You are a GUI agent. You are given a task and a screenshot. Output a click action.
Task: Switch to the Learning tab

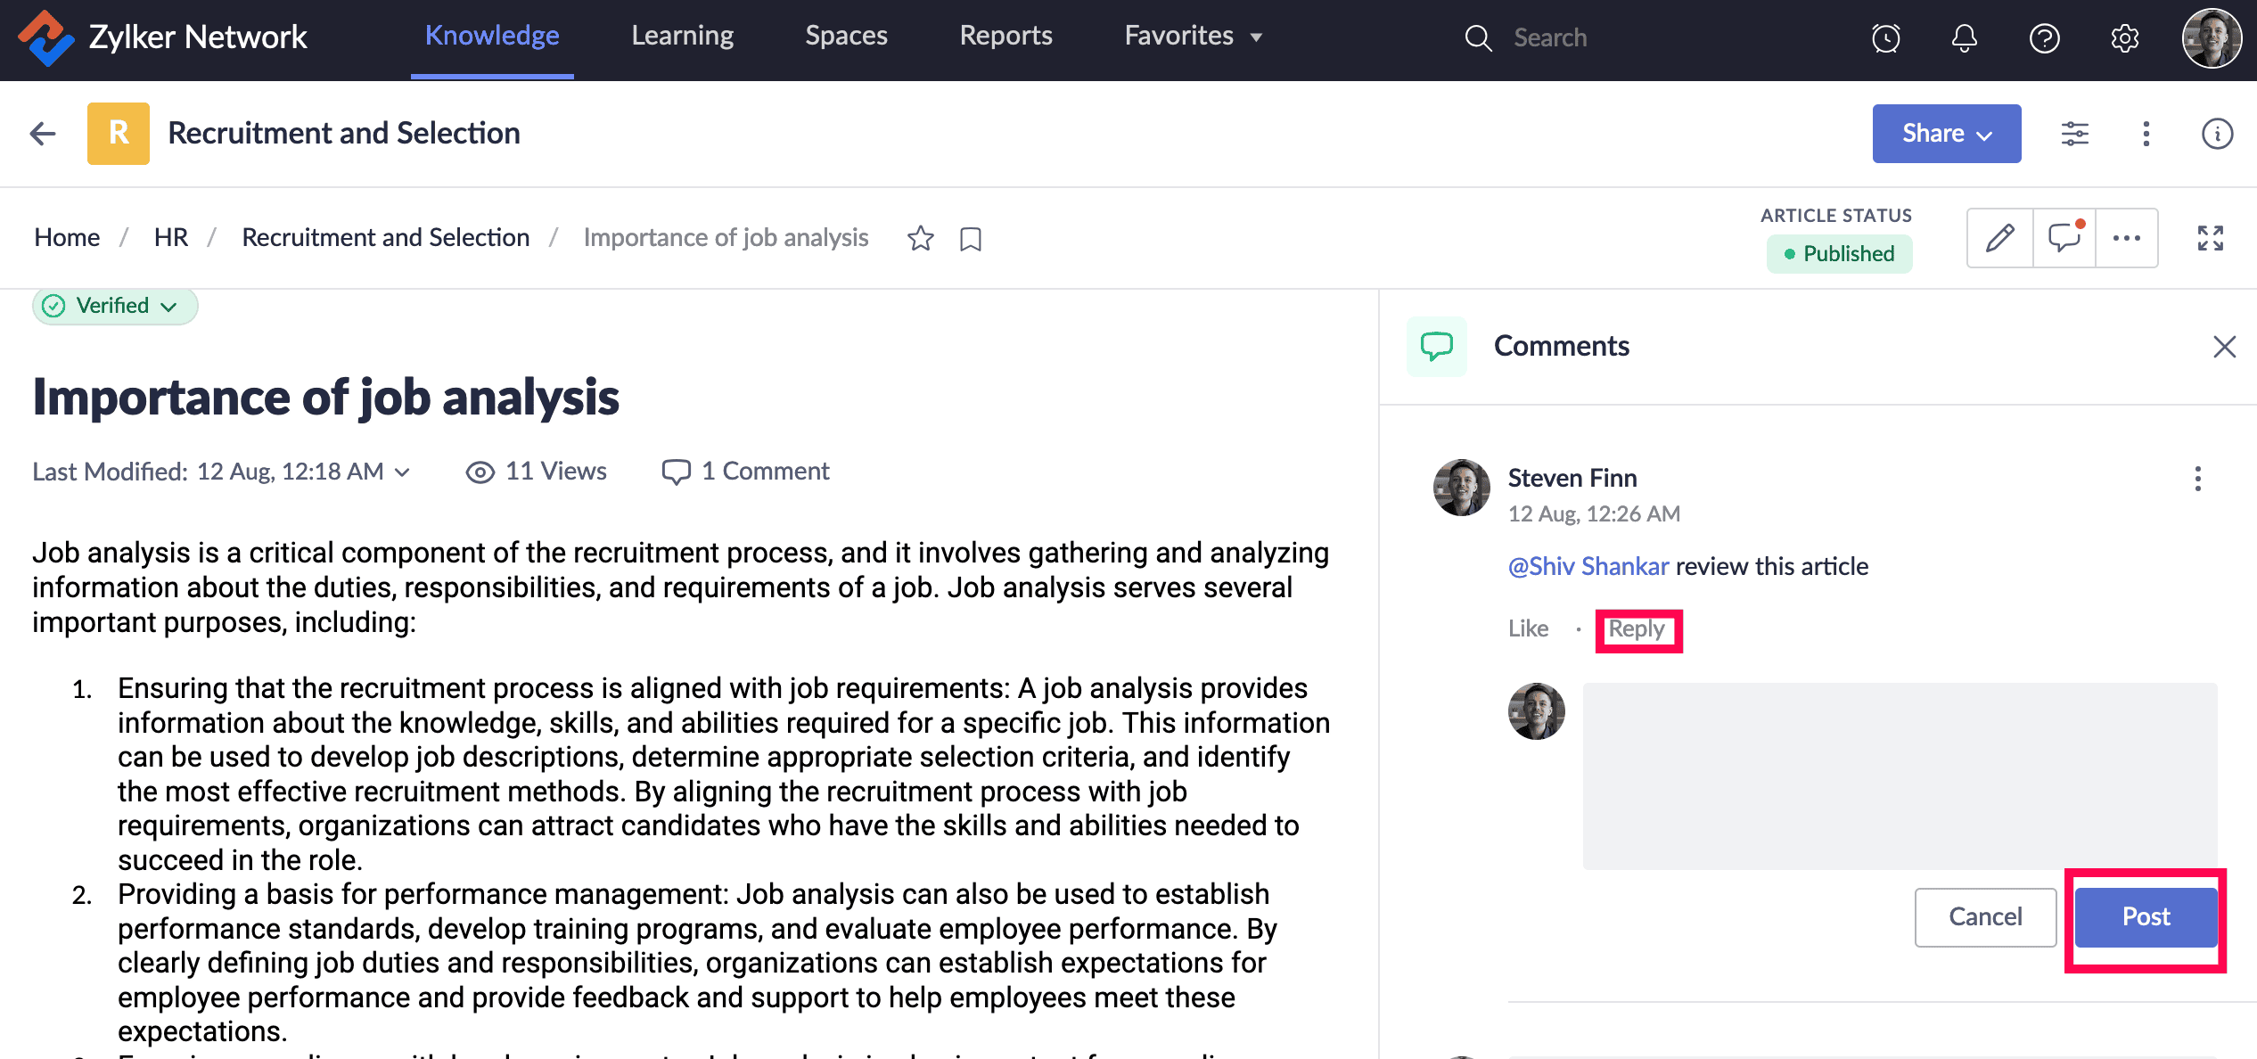[x=682, y=37]
